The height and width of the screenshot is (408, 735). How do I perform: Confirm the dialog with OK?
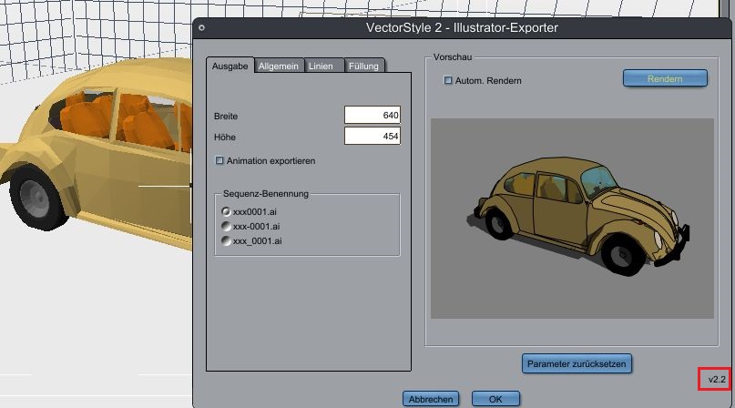point(495,399)
